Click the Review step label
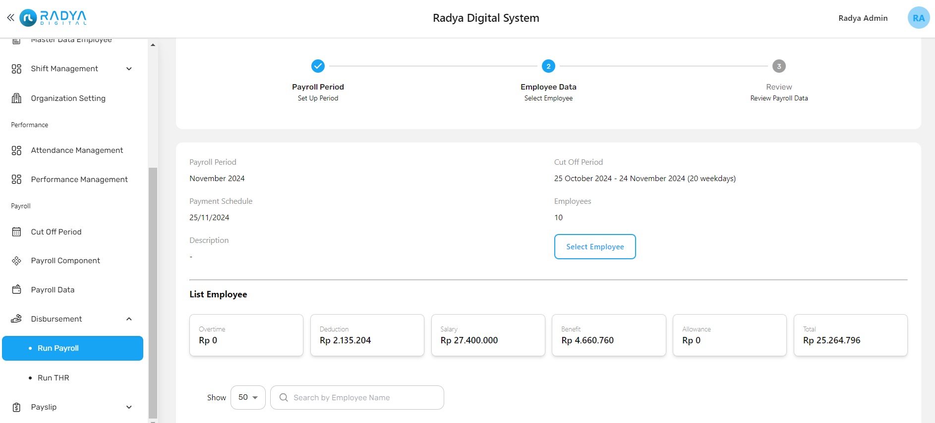 [779, 87]
